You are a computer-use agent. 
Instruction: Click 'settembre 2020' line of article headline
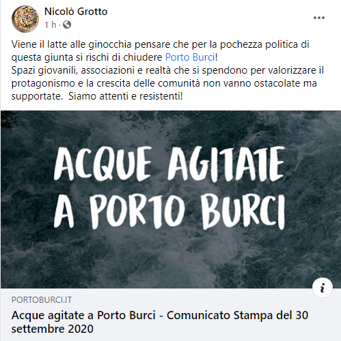(52, 329)
